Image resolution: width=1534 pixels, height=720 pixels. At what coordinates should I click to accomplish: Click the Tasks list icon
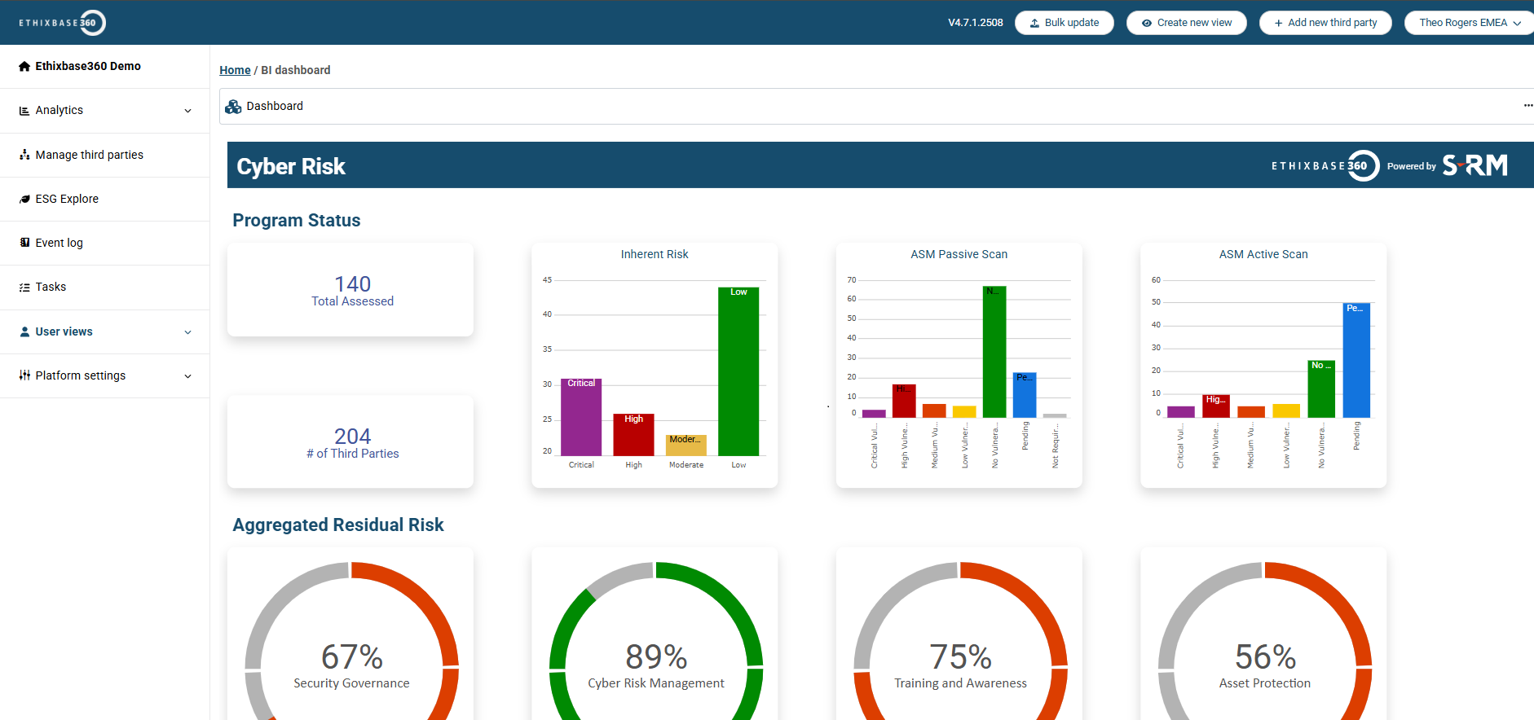tap(24, 288)
